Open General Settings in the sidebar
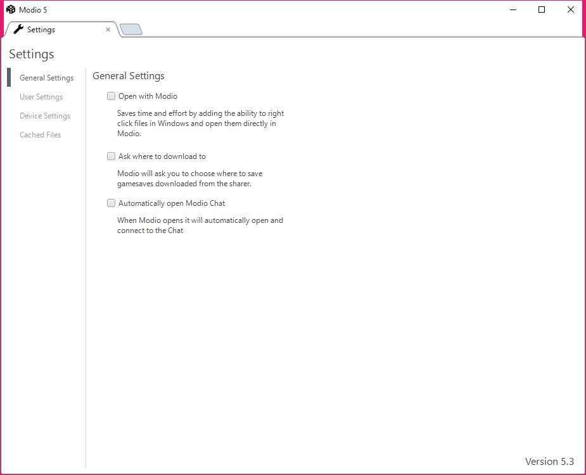586x475 pixels. tap(47, 78)
